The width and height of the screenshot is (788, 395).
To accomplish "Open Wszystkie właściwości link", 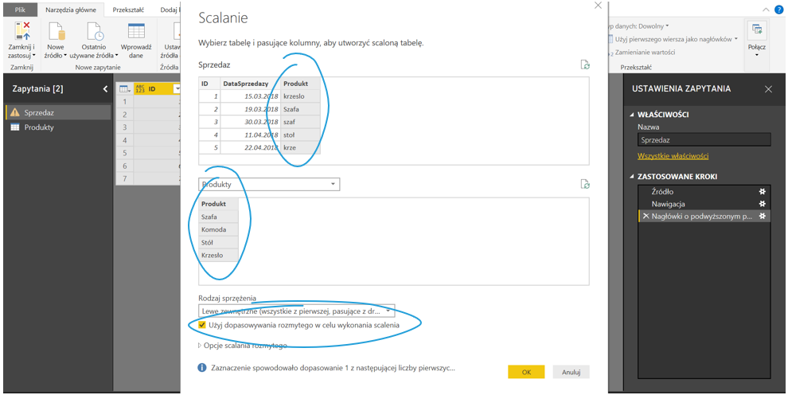I will (x=673, y=156).
